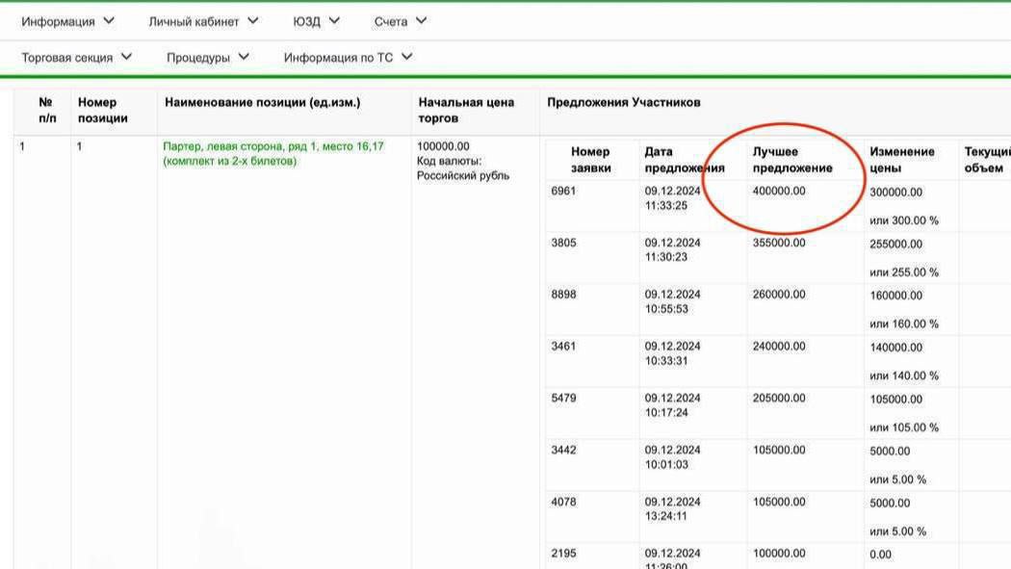Image resolution: width=1011 pixels, height=569 pixels.
Task: Click the offer date "09.12.2024 10:33:31"
Action: click(x=672, y=353)
